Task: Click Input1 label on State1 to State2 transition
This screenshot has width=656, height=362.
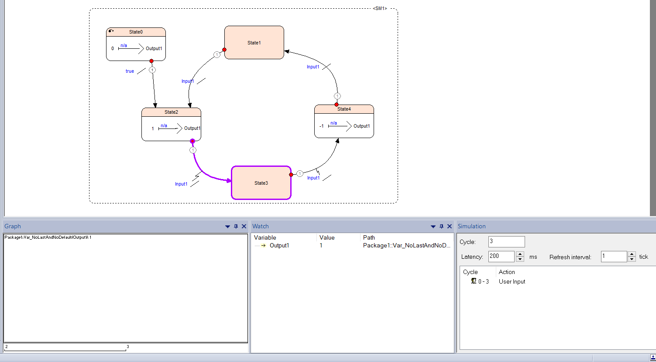Action: 188,81
